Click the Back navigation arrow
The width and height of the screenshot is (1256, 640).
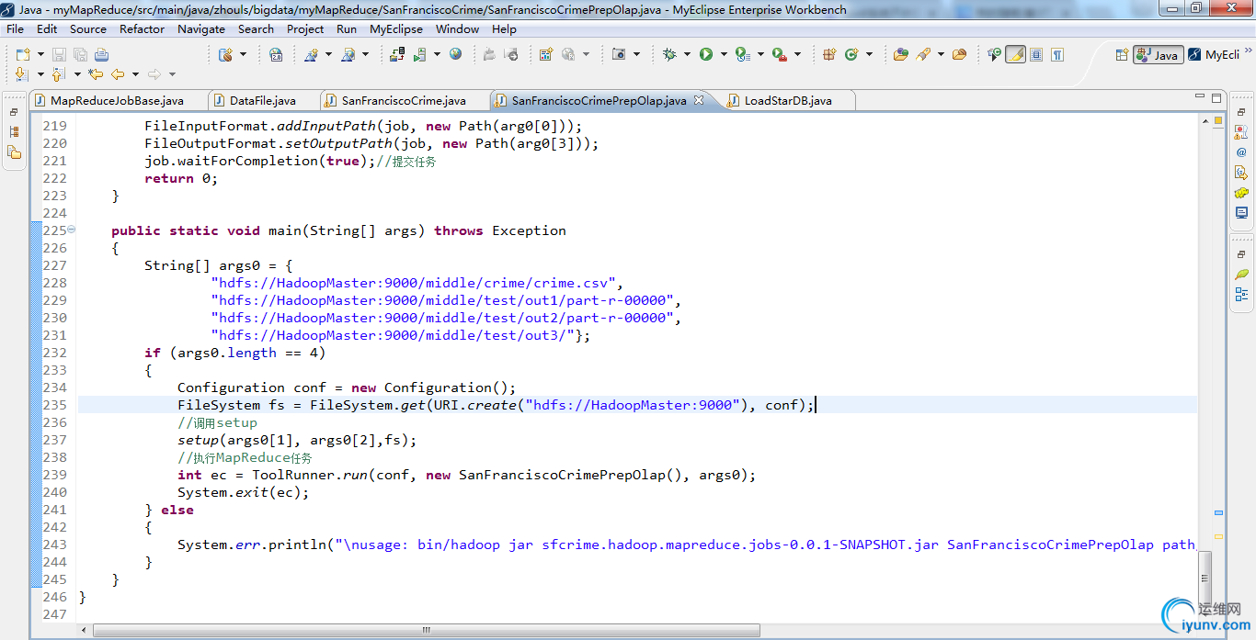click(x=118, y=74)
